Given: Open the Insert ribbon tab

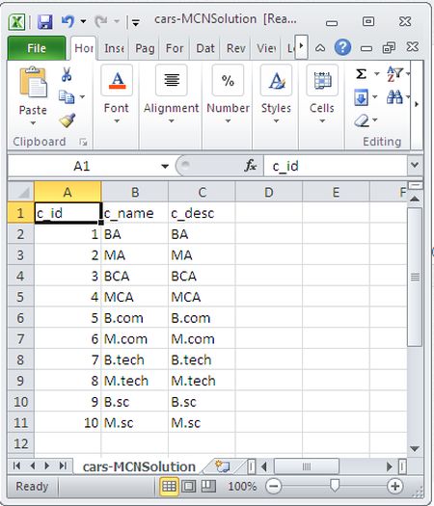Looking at the screenshot, I should 114,48.
